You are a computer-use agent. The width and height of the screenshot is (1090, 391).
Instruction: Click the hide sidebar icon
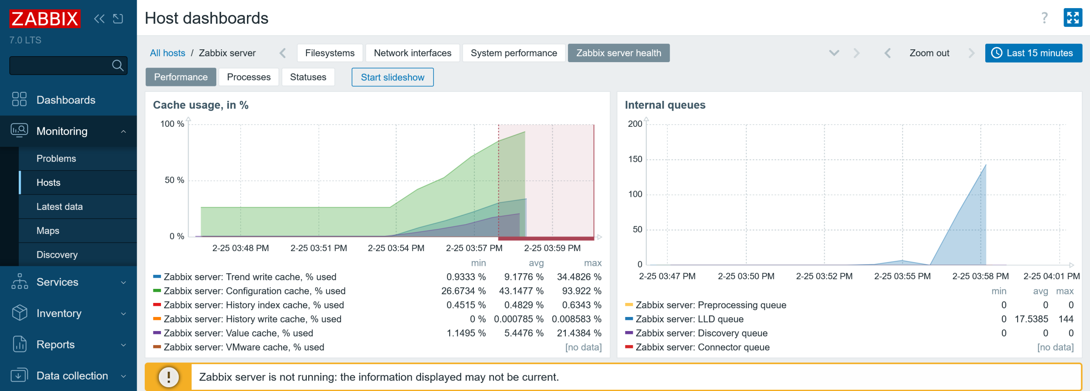tap(118, 19)
